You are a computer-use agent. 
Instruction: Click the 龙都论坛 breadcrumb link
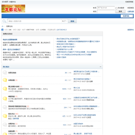[x=9, y=26]
